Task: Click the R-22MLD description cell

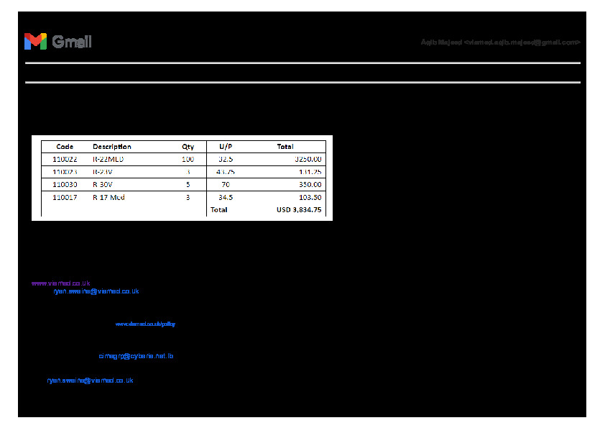Action: (108, 159)
